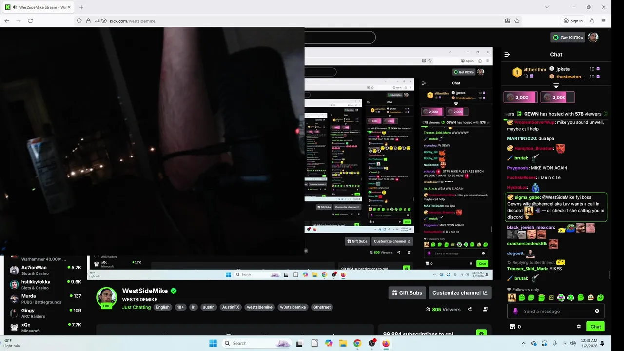624x351 pixels.
Task: Open the chat shop storefront icon
Action: 512,327
